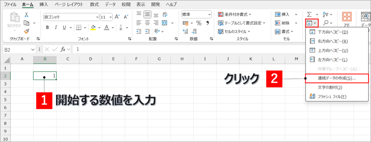Switch to the データ tab

pyautogui.click(x=111, y=4)
